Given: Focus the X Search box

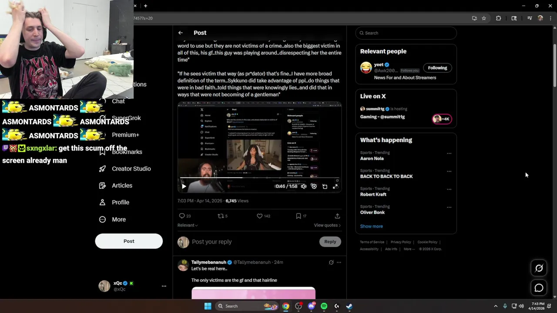Looking at the screenshot, I should pos(406,33).
